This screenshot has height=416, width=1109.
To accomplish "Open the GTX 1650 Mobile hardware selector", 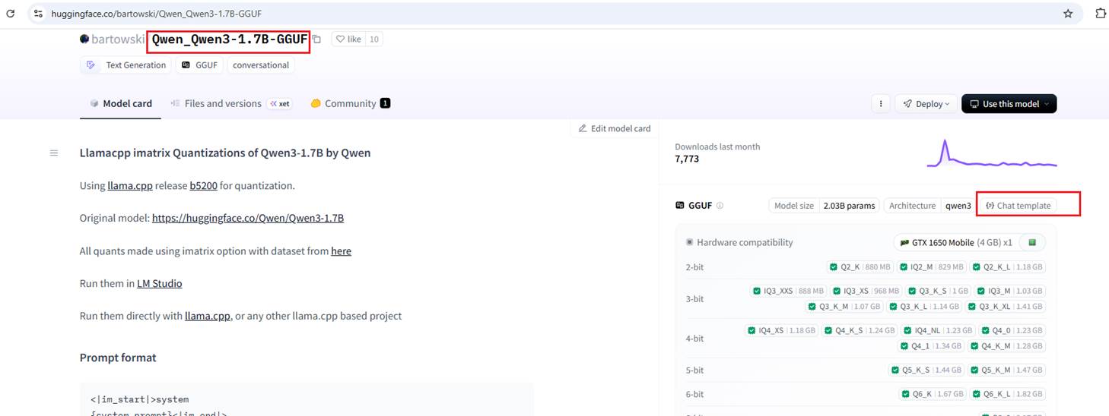I will point(956,243).
